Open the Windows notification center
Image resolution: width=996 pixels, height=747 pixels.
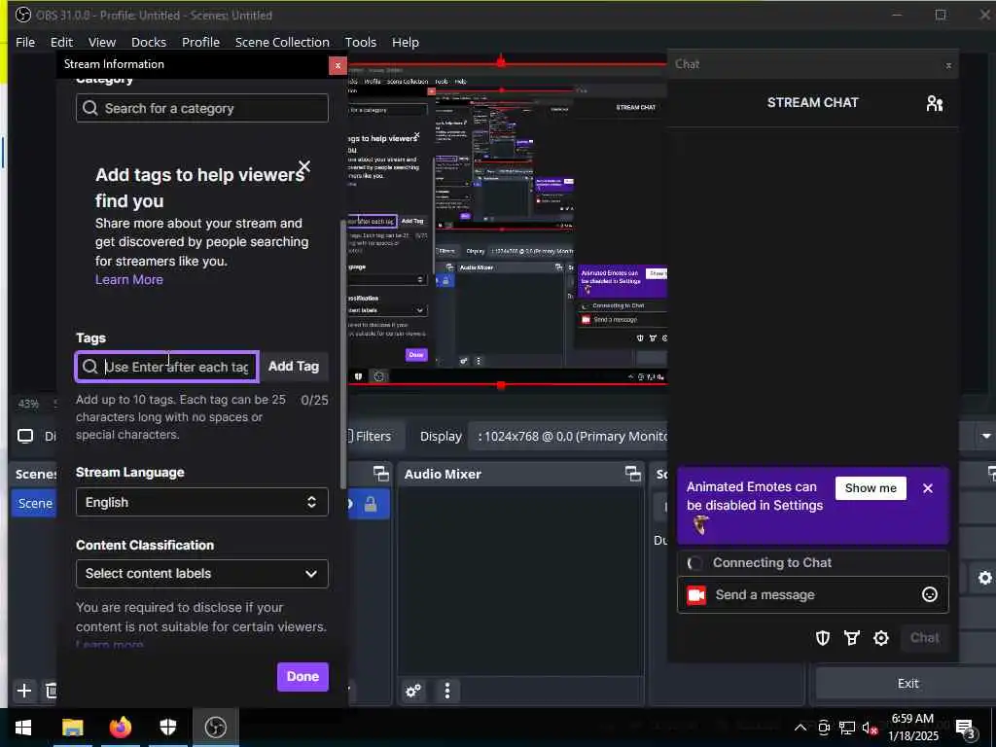(966, 729)
